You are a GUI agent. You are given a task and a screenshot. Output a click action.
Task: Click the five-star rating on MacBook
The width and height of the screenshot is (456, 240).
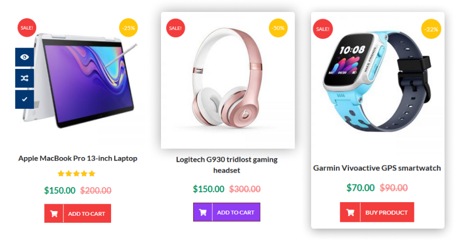76,174
